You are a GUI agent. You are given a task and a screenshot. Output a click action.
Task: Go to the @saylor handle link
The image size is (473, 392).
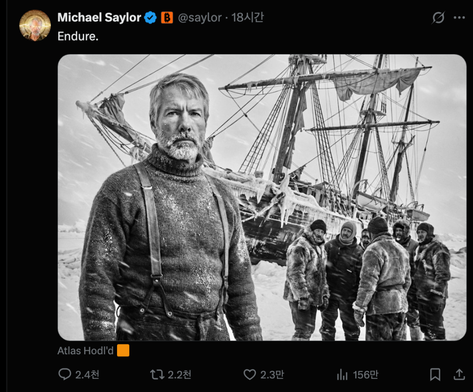pyautogui.click(x=199, y=18)
